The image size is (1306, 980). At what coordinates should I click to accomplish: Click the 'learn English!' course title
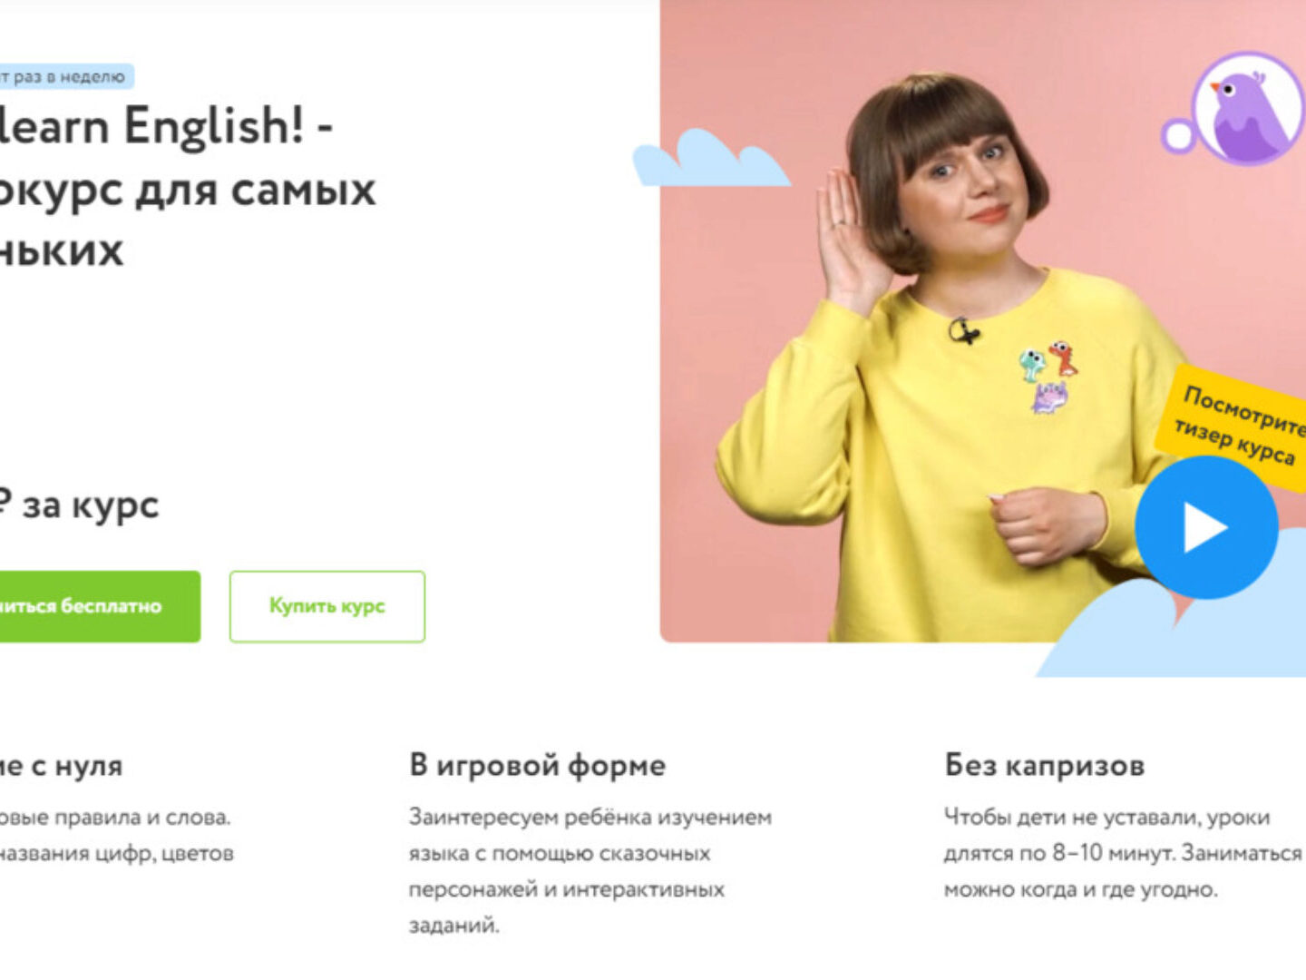pyautogui.click(x=166, y=125)
